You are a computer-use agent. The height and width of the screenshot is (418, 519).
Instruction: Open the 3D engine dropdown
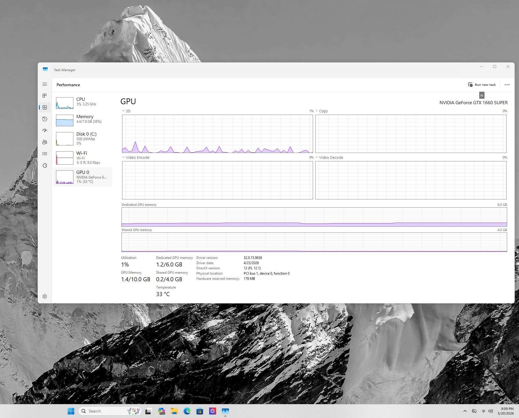click(126, 111)
